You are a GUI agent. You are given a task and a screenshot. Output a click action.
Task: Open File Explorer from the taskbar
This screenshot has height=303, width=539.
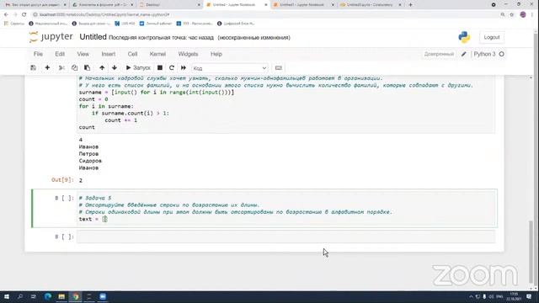(61, 296)
